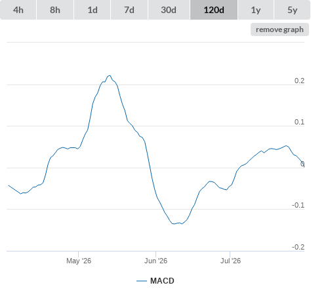
Task: Select the 4h time range tab
Action: [18, 10]
